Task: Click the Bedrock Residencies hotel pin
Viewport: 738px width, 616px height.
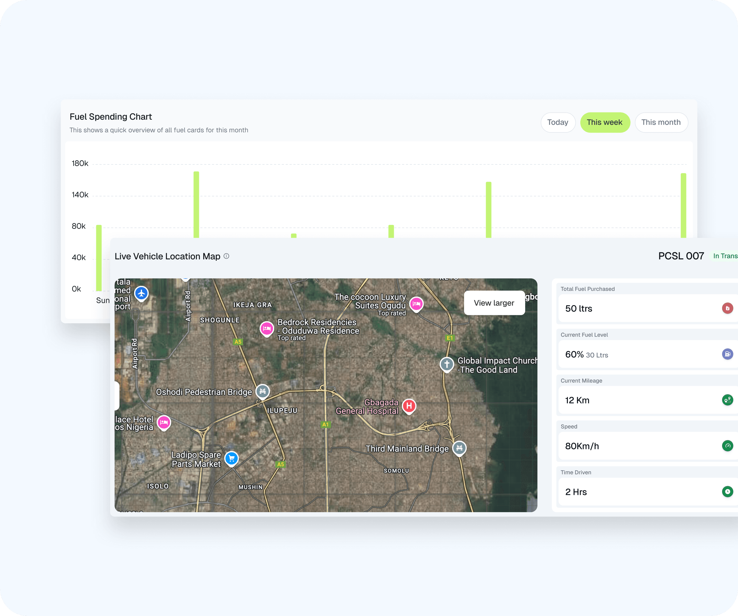Action: [267, 328]
